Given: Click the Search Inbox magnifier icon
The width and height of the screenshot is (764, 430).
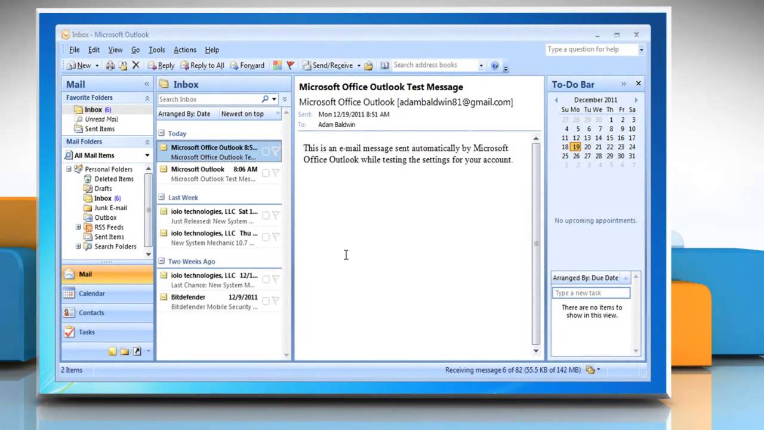Looking at the screenshot, I should click(265, 99).
